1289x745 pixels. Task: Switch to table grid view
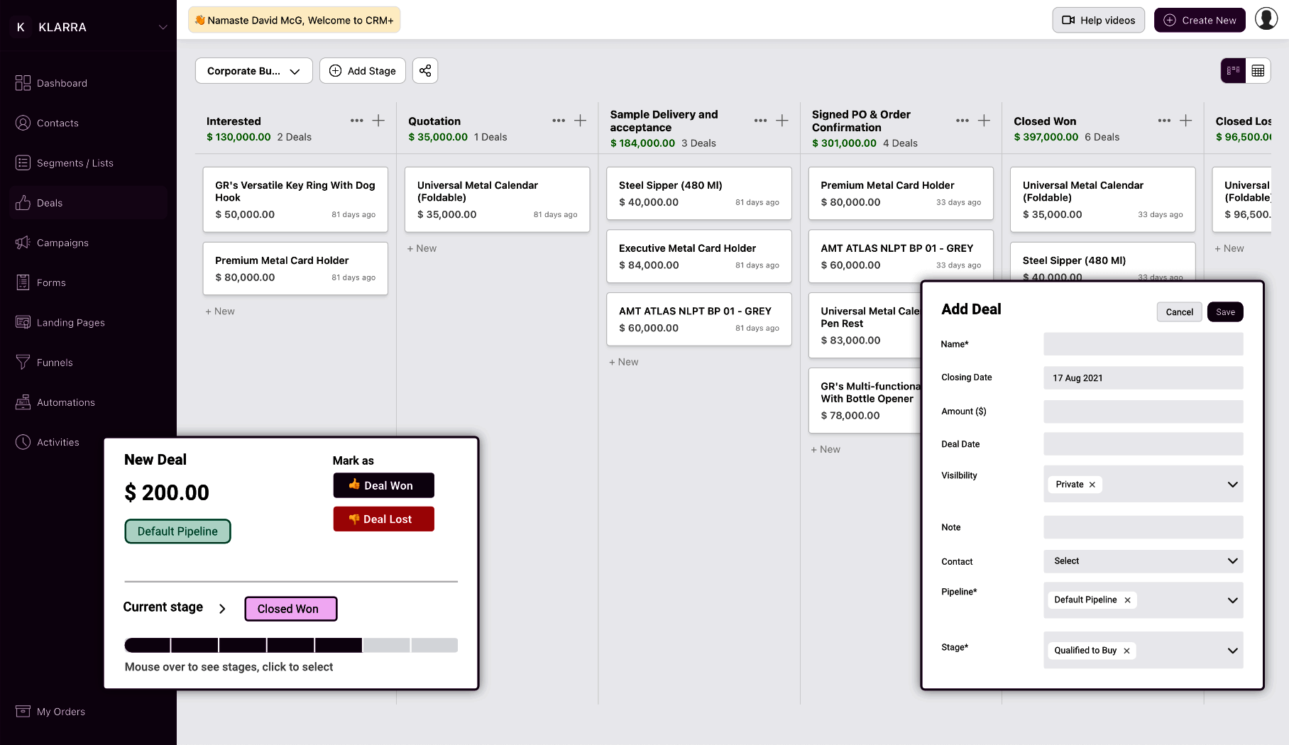click(x=1258, y=71)
